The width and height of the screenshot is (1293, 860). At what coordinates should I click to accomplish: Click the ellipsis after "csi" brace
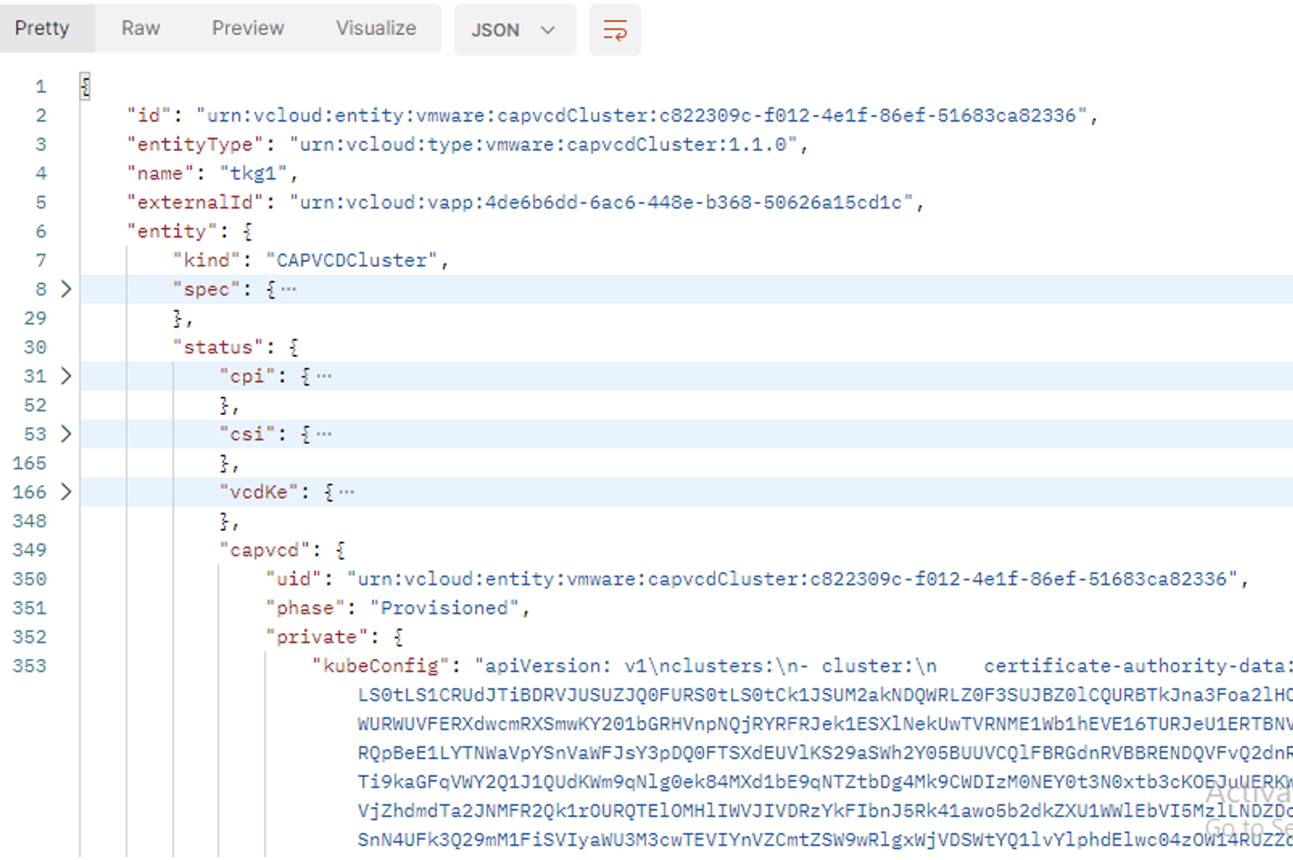coord(324,434)
